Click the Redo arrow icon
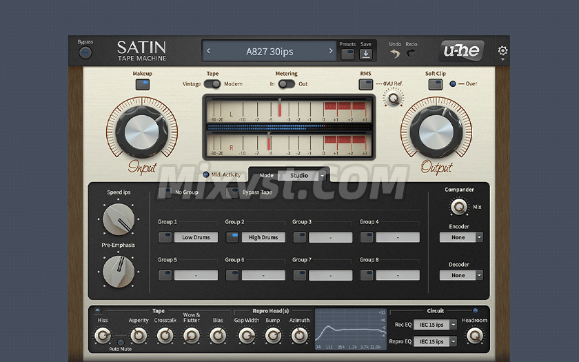Viewport: 579px width, 362px height. [412, 53]
